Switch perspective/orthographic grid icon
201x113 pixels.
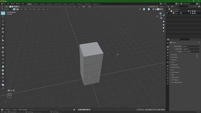pos(163,31)
